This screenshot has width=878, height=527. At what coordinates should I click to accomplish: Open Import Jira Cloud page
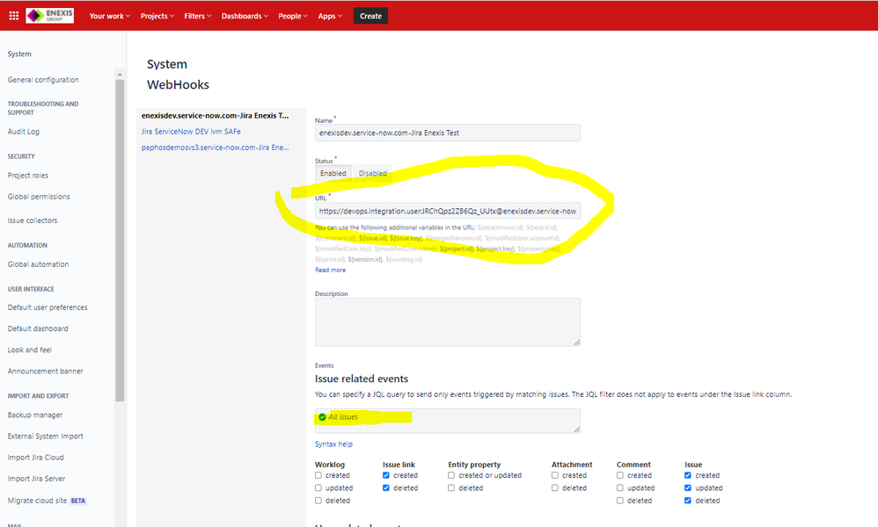(x=36, y=458)
